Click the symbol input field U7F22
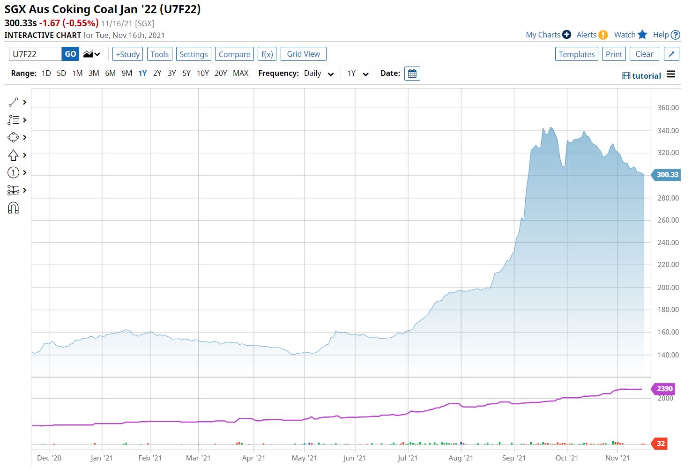The width and height of the screenshot is (692, 475). pos(35,54)
